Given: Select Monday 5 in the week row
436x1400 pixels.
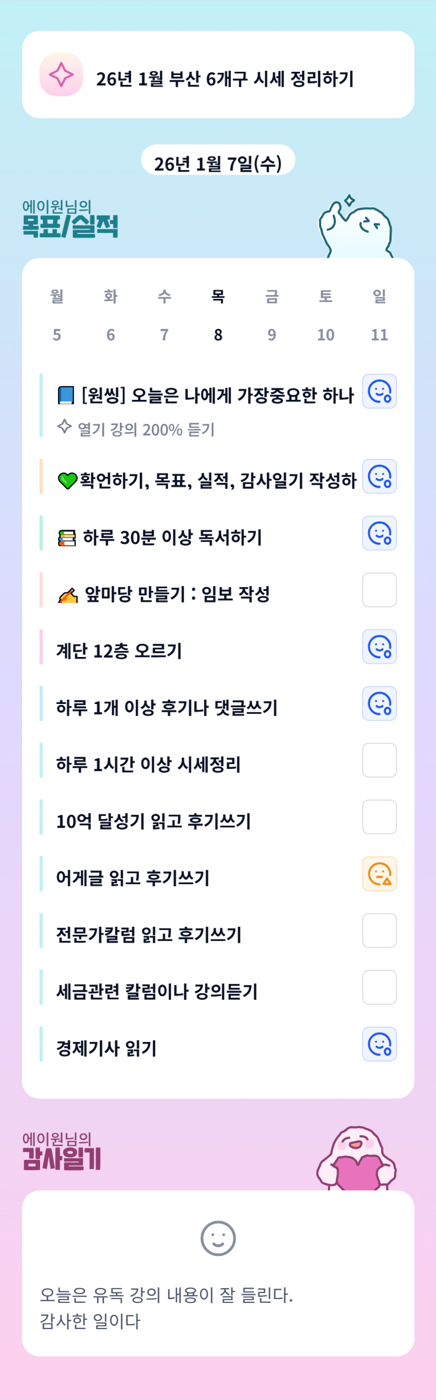Looking at the screenshot, I should (x=57, y=316).
